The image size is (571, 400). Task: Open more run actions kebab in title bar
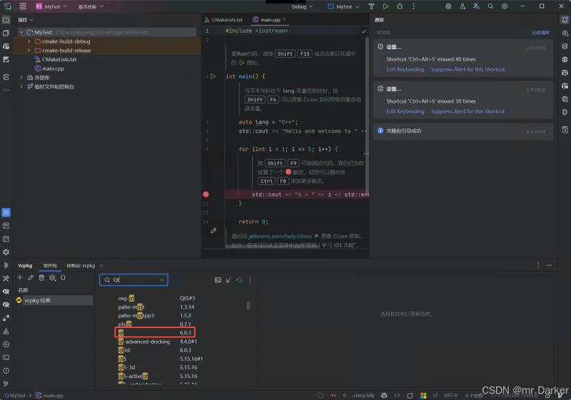click(x=414, y=6)
